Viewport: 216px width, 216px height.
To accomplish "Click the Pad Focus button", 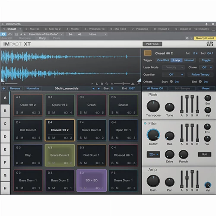I will [x=152, y=44].
